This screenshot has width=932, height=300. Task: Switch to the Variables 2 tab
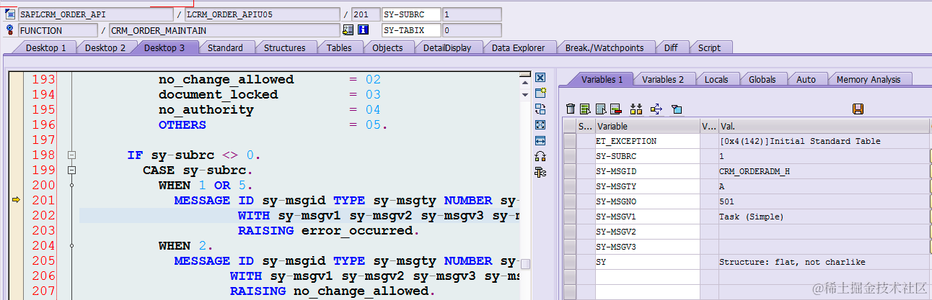(x=663, y=79)
